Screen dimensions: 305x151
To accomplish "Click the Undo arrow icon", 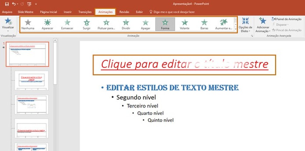I will click(x=14, y=4).
